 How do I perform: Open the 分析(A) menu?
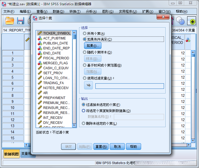91,12
